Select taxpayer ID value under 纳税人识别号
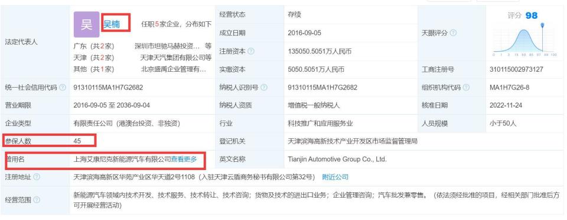This screenshot has height=220, width=567. tap(322, 88)
